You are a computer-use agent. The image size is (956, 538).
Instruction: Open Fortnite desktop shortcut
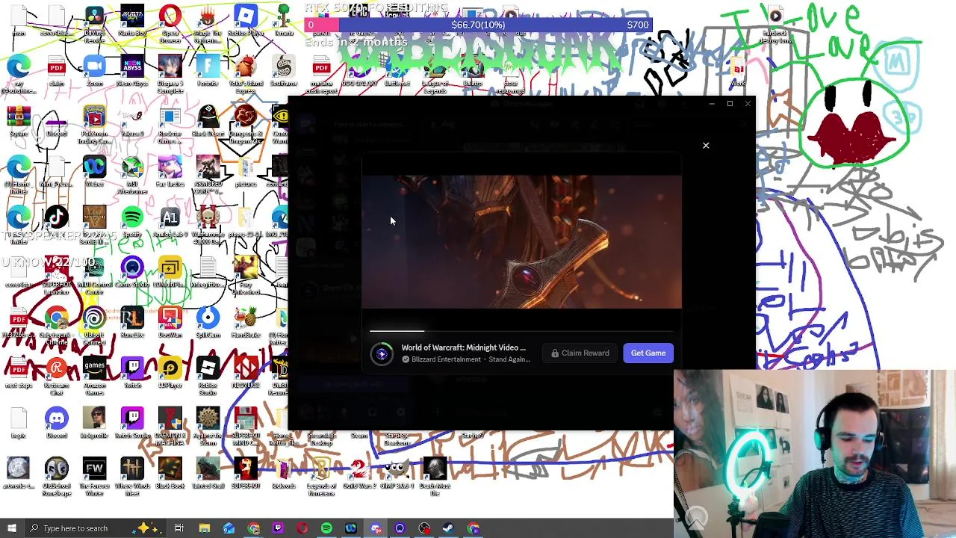pos(208,72)
